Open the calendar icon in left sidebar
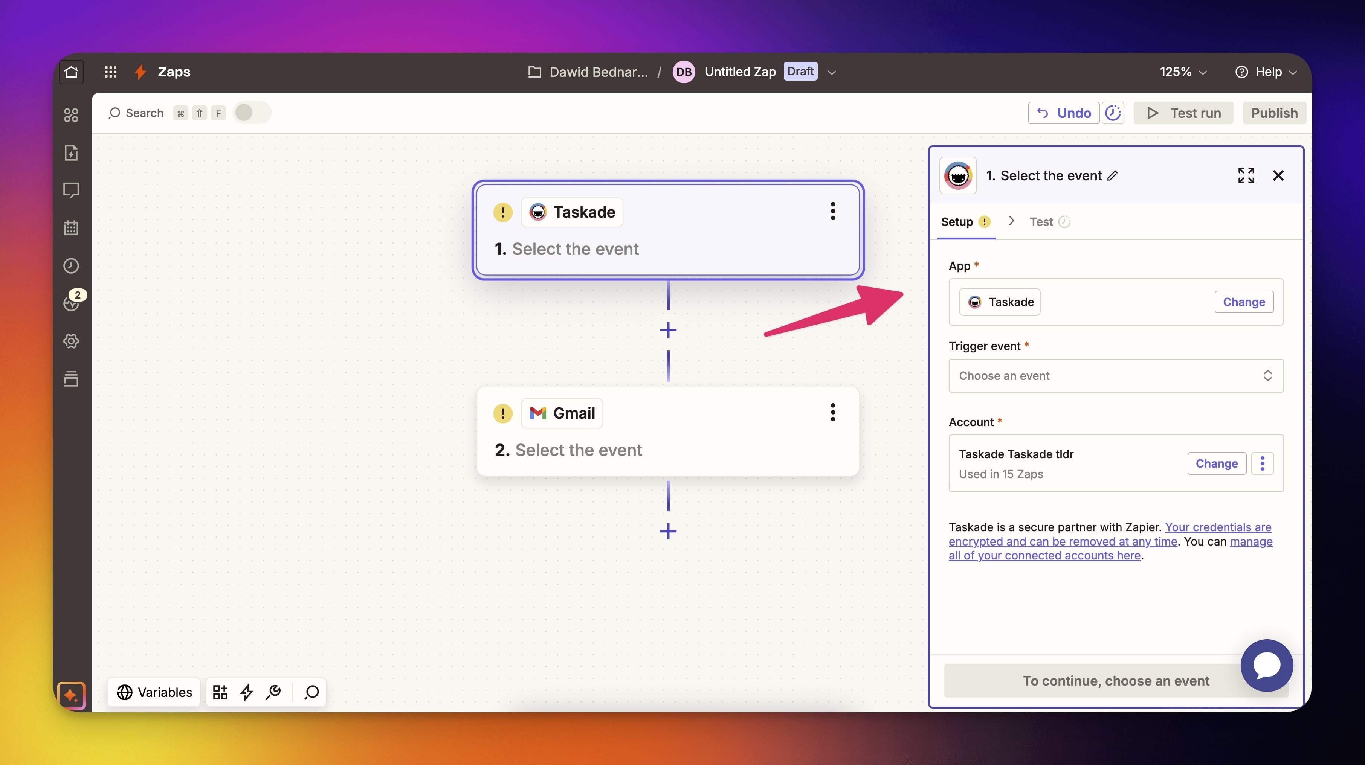 click(x=71, y=228)
